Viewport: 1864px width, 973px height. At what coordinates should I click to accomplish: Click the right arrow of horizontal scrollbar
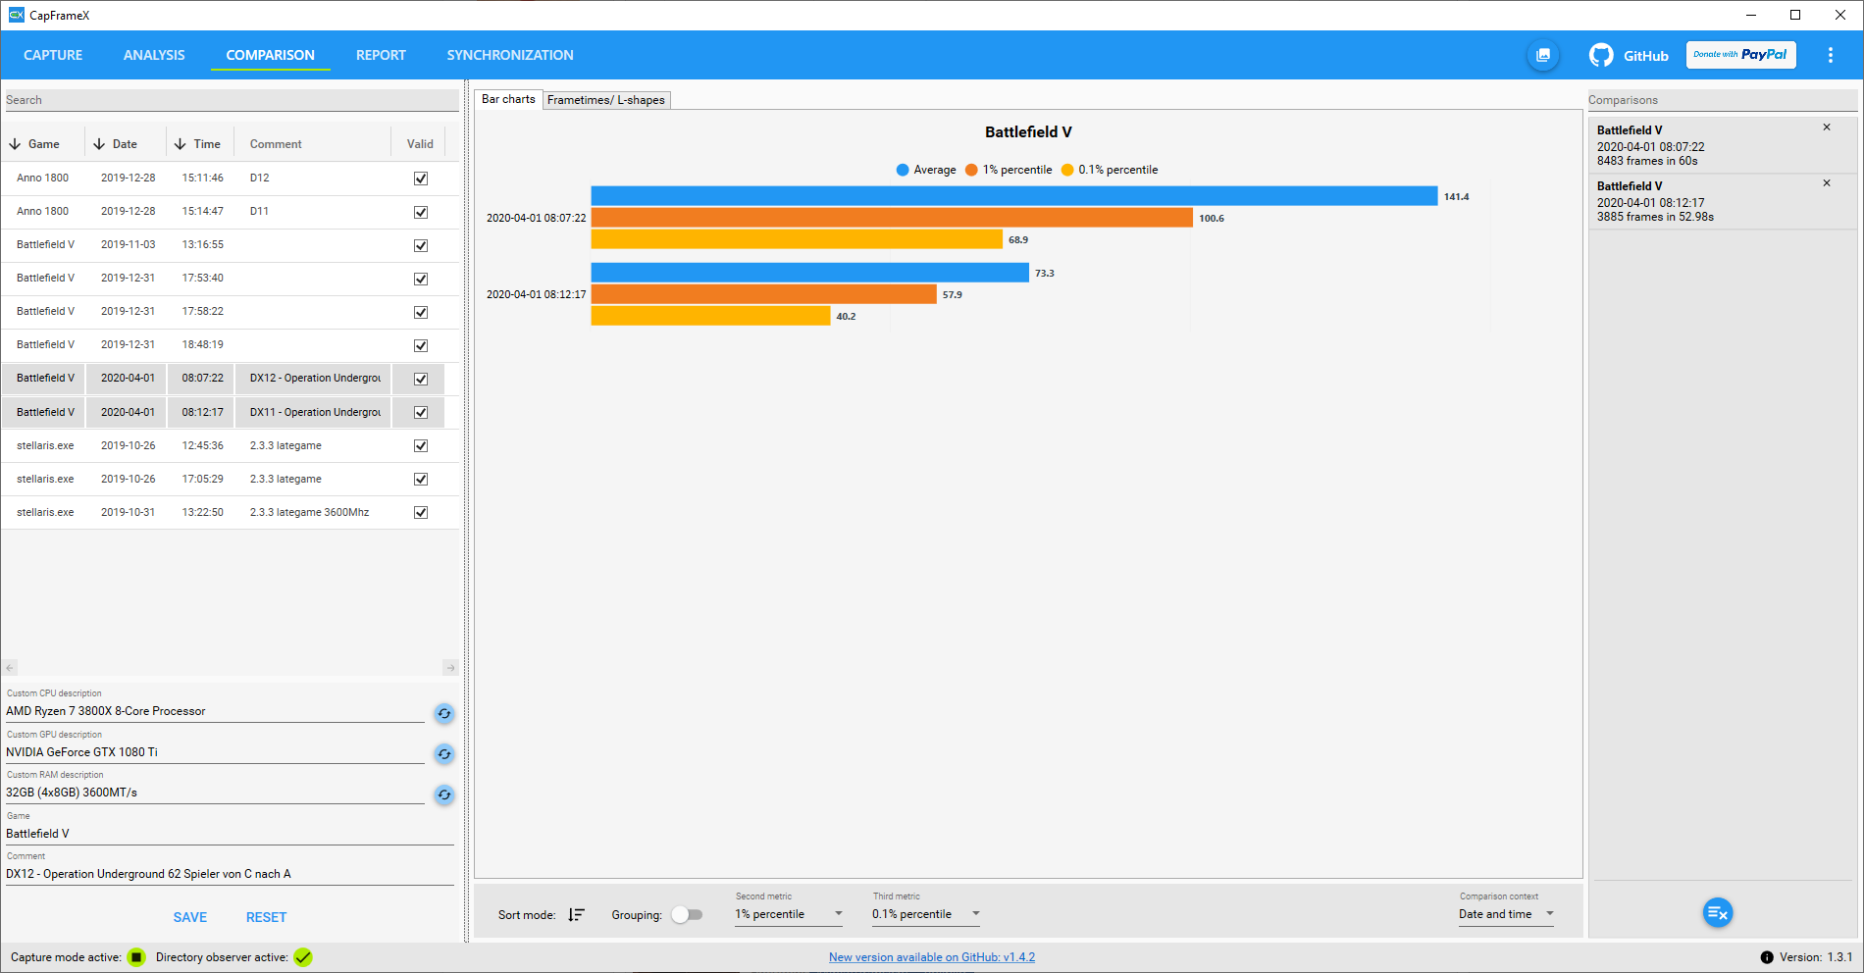450,668
